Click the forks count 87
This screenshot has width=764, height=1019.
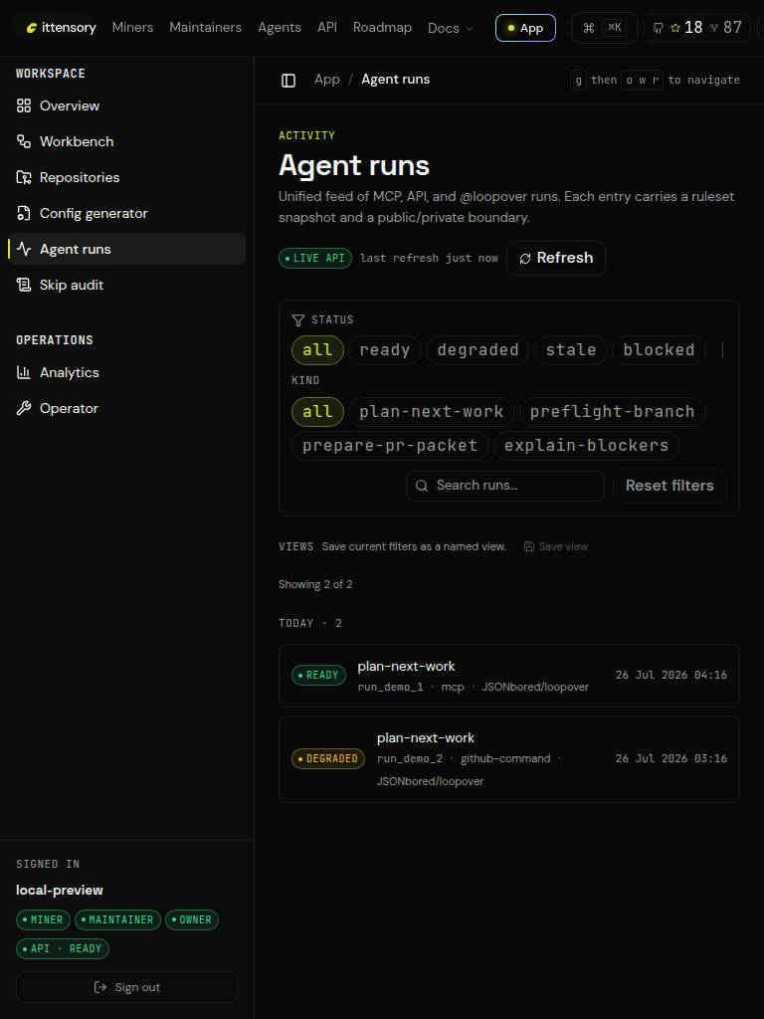coord(725,27)
